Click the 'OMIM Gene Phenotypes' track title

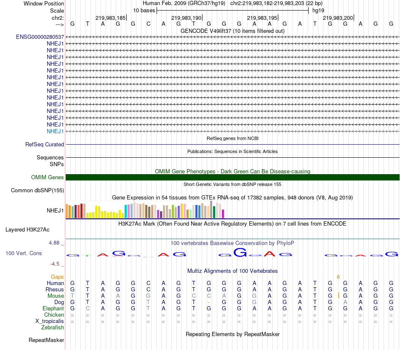[x=232, y=172]
